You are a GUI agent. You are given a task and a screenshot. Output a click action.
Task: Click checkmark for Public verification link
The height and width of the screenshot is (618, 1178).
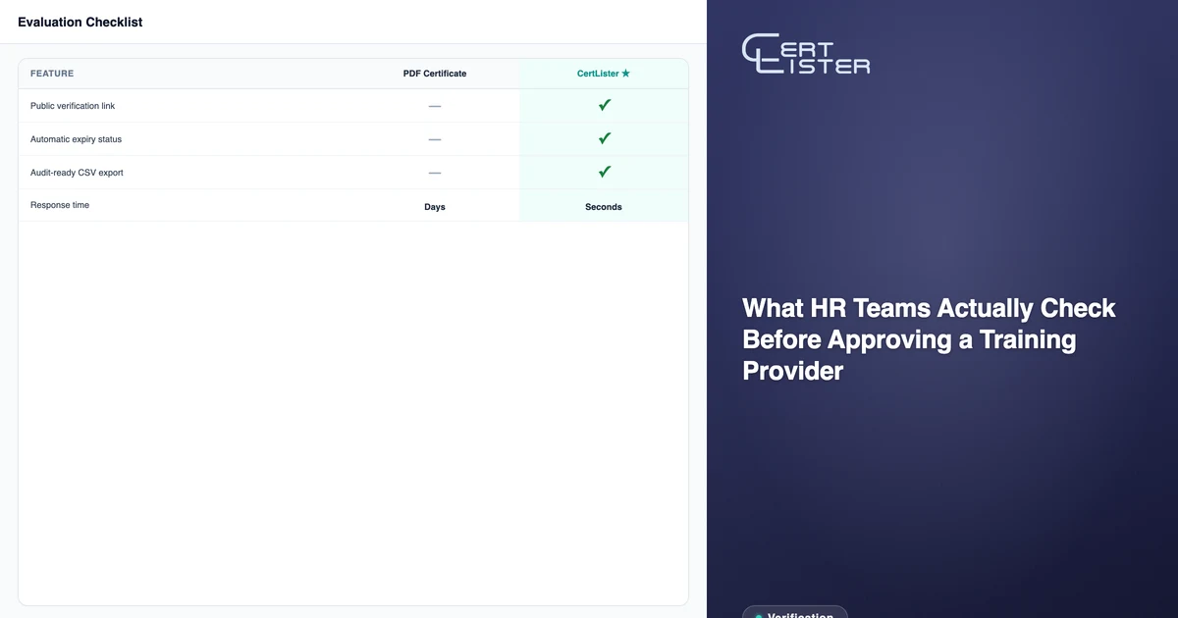pos(605,105)
